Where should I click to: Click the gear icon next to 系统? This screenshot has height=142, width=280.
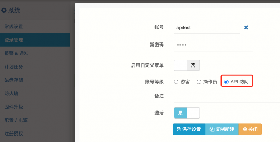pos(4,11)
